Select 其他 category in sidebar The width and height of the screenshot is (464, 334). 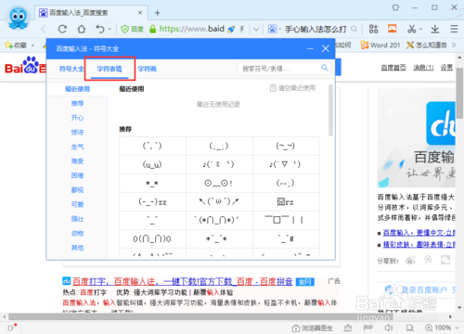77,248
